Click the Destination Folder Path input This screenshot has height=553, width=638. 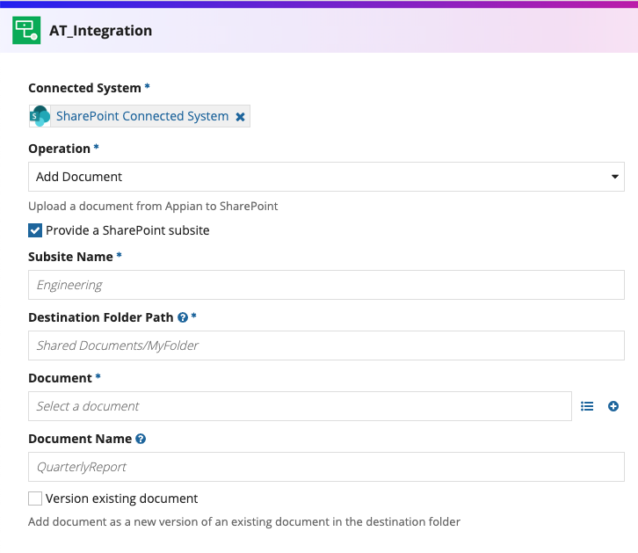326,346
